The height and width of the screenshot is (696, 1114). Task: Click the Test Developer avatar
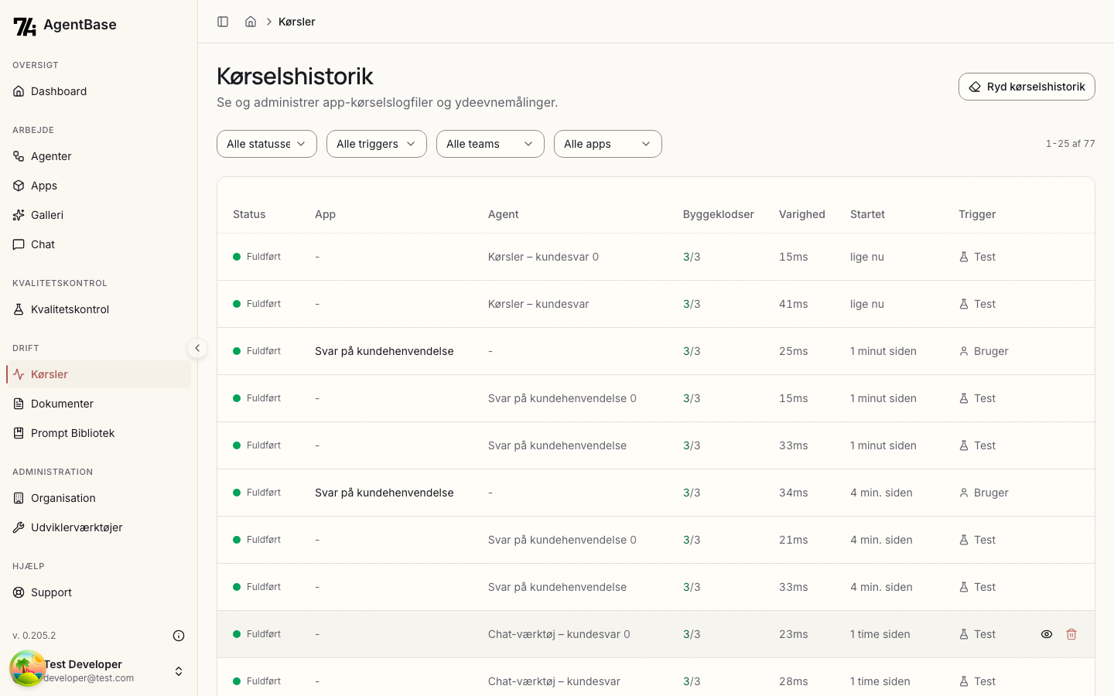click(27, 669)
